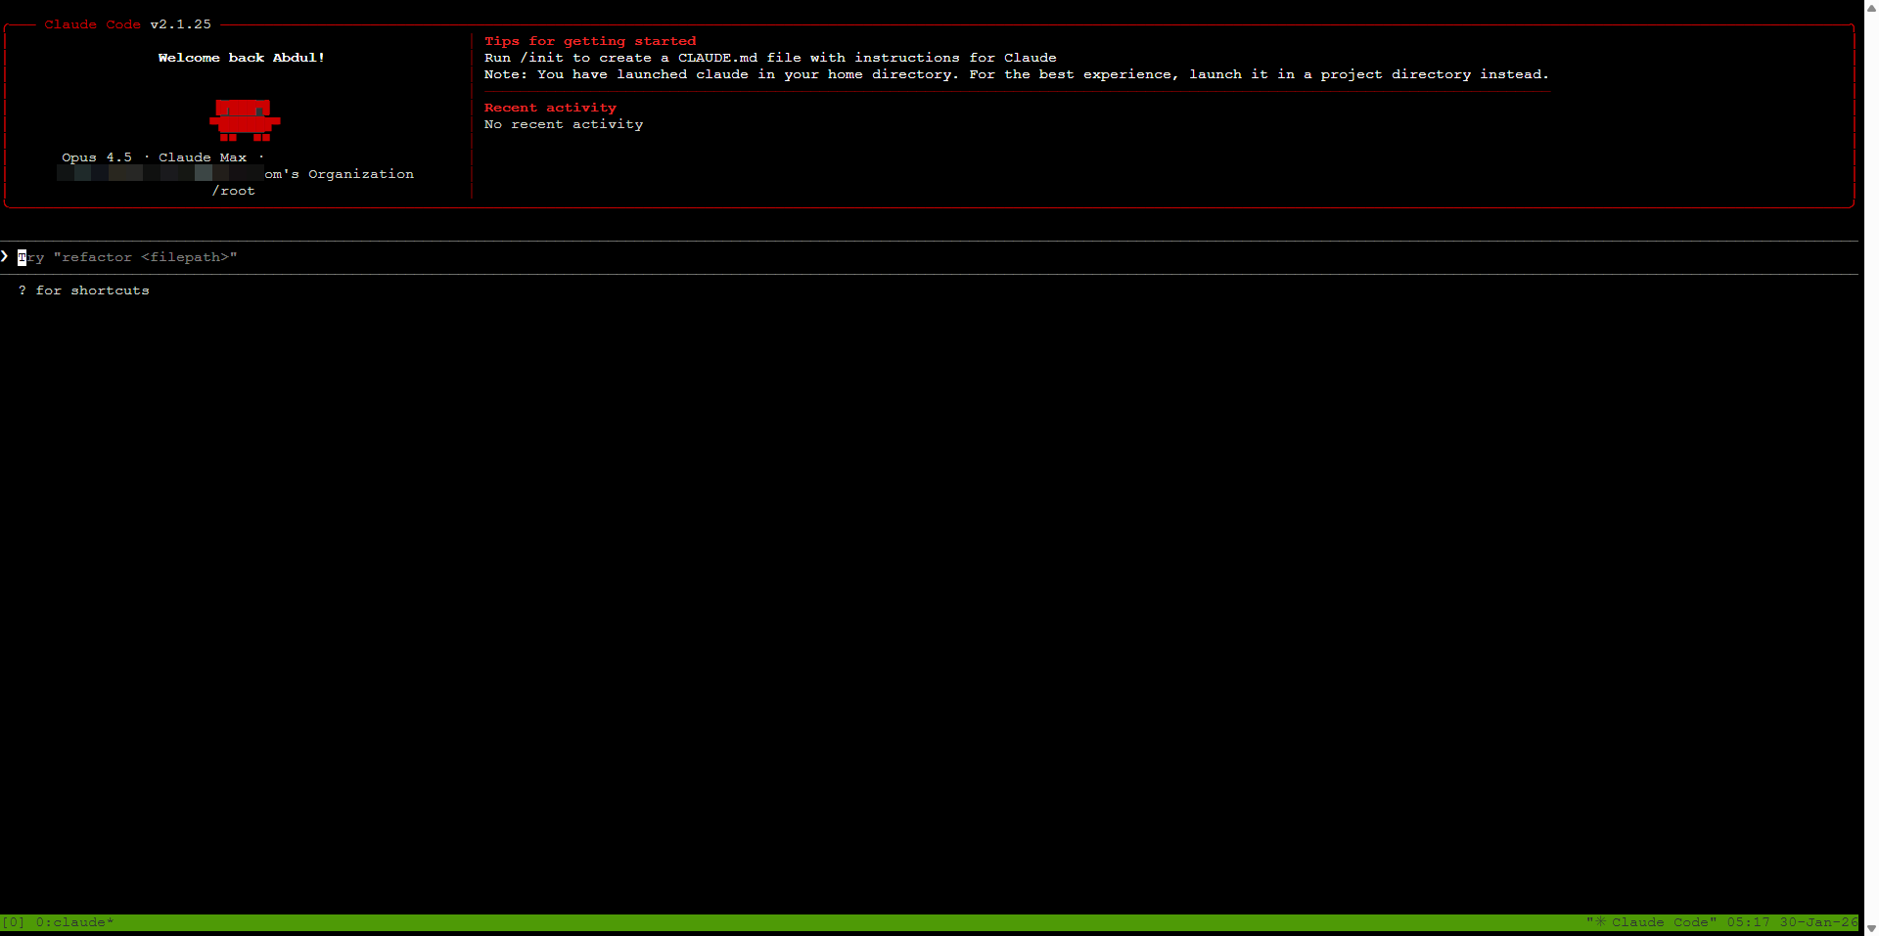Click the '/root' working directory path
1879x936 pixels.
click(233, 191)
